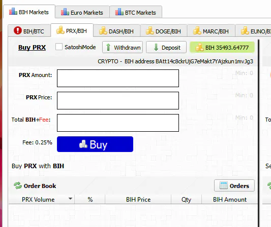271x227 pixels.
Task: Click the Order Book heading
Action: point(40,186)
